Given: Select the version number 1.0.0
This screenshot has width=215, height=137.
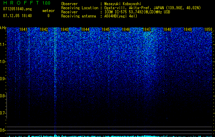Looking at the screenshot, I should tap(46, 3).
